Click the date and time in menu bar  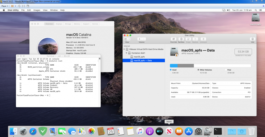[x=242, y=10]
